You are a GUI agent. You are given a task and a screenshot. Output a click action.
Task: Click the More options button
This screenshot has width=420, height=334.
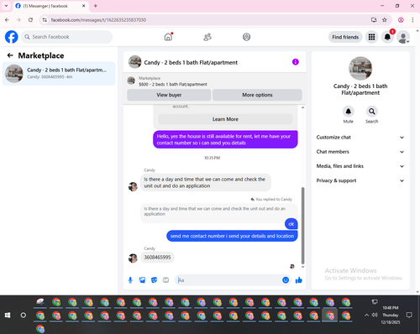click(257, 95)
